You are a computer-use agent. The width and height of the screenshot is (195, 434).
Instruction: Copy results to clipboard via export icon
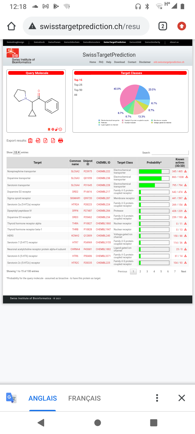30,141
